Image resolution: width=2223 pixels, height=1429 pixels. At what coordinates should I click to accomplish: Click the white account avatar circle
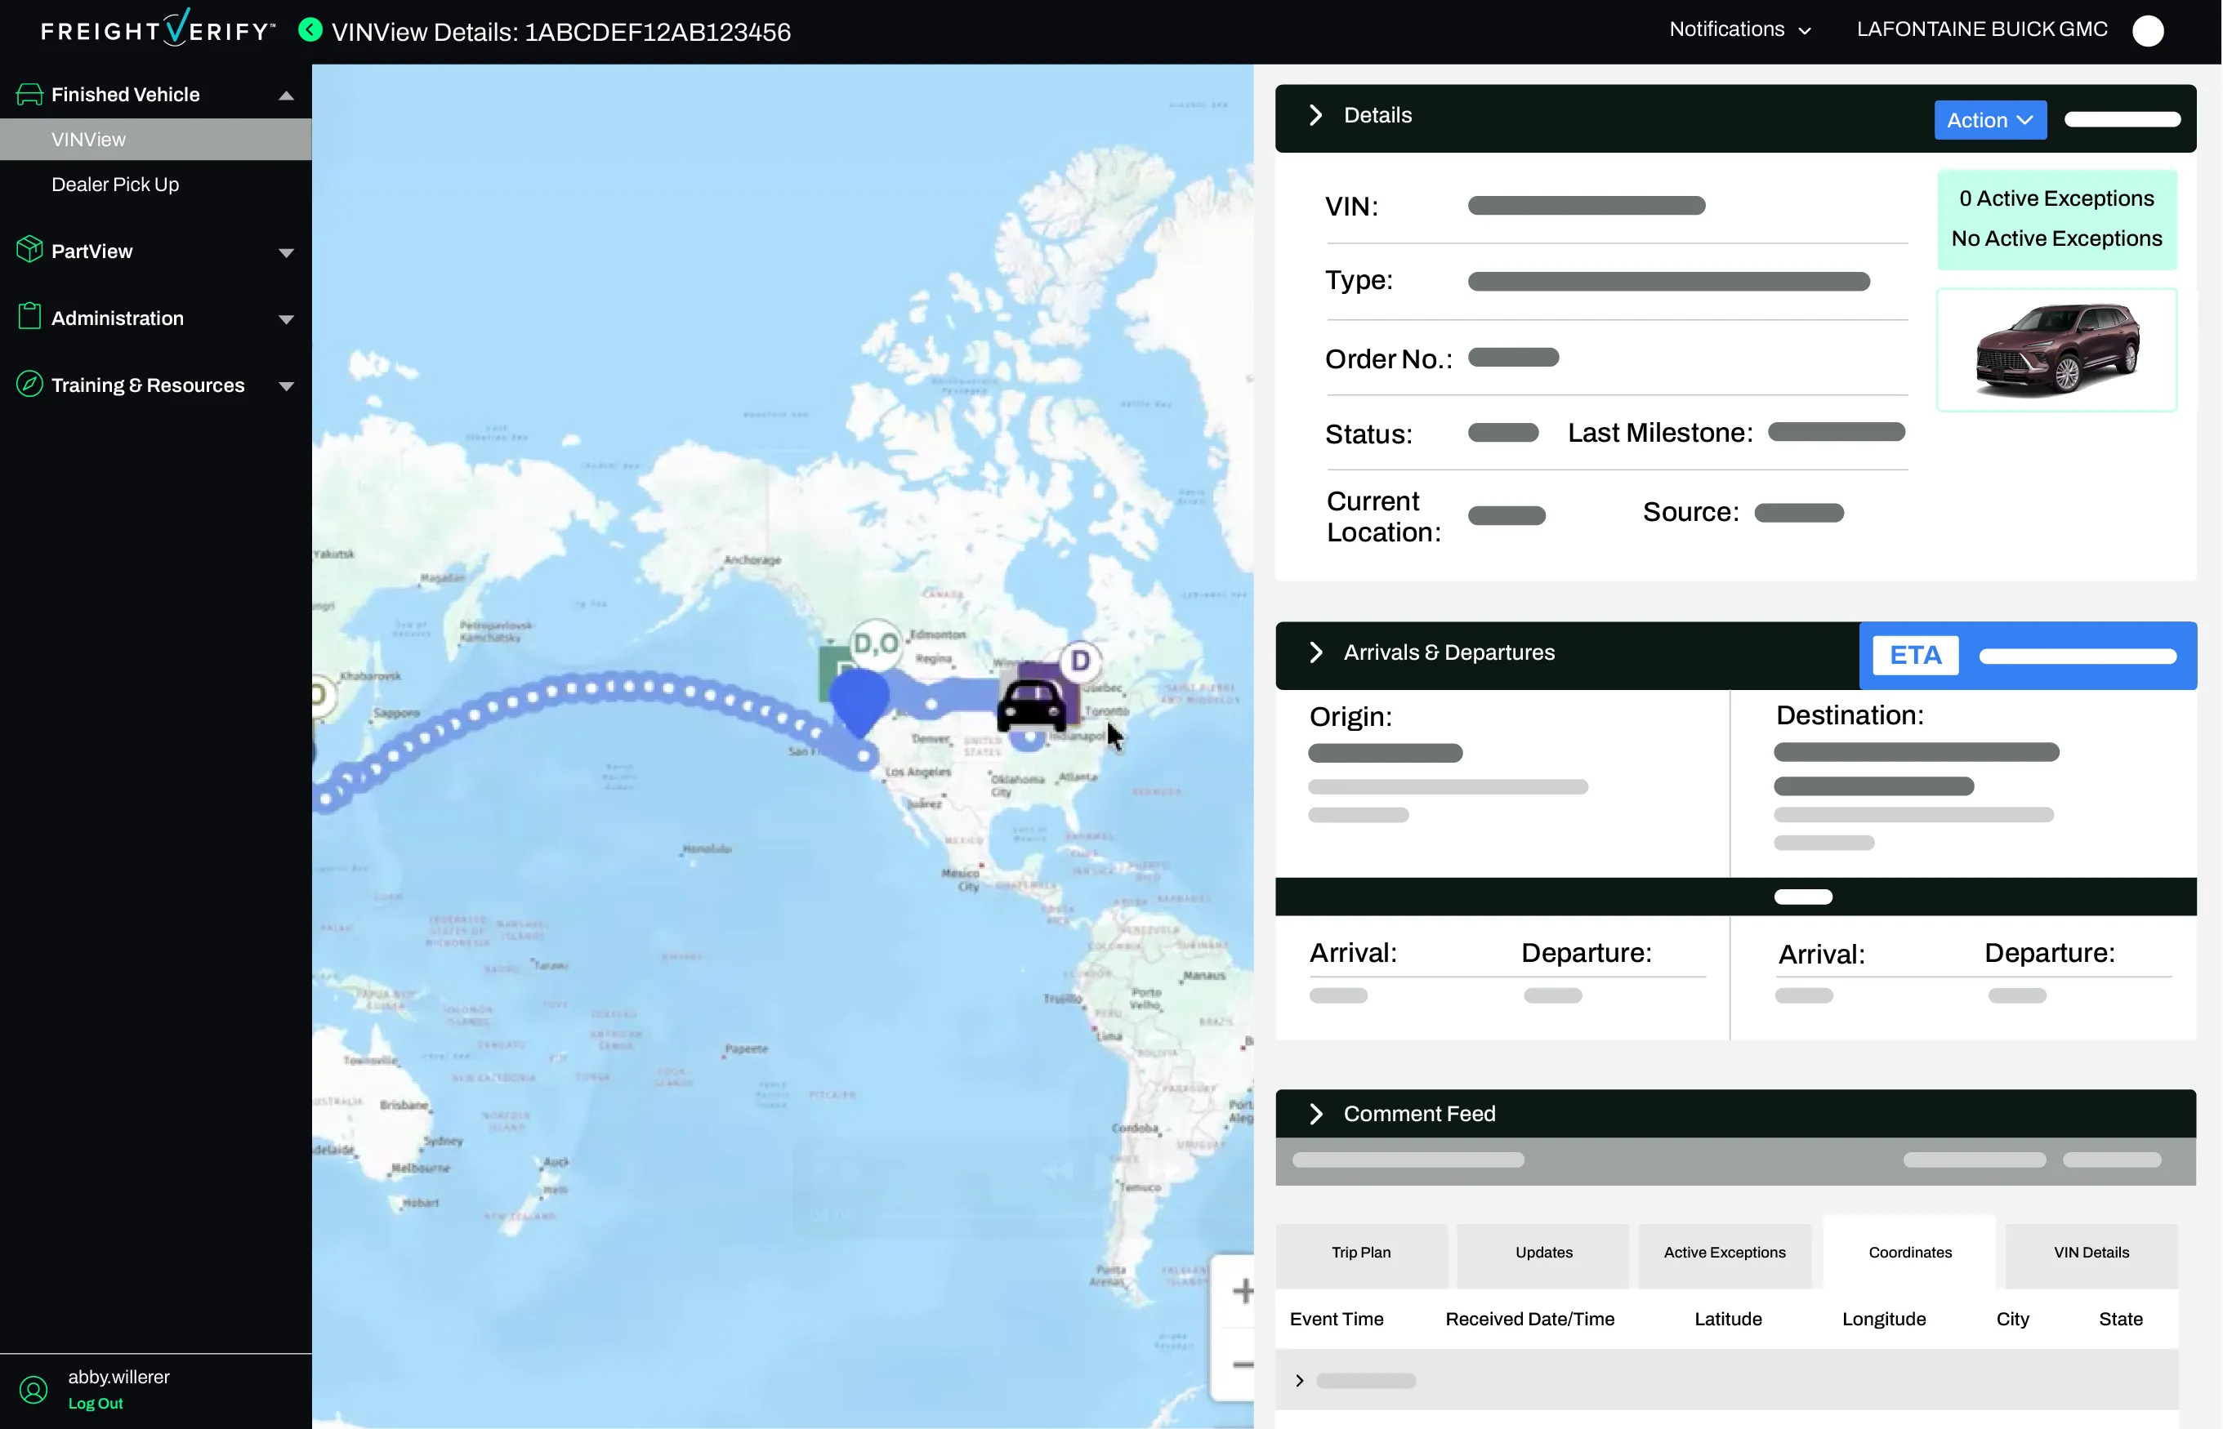pyautogui.click(x=2147, y=31)
